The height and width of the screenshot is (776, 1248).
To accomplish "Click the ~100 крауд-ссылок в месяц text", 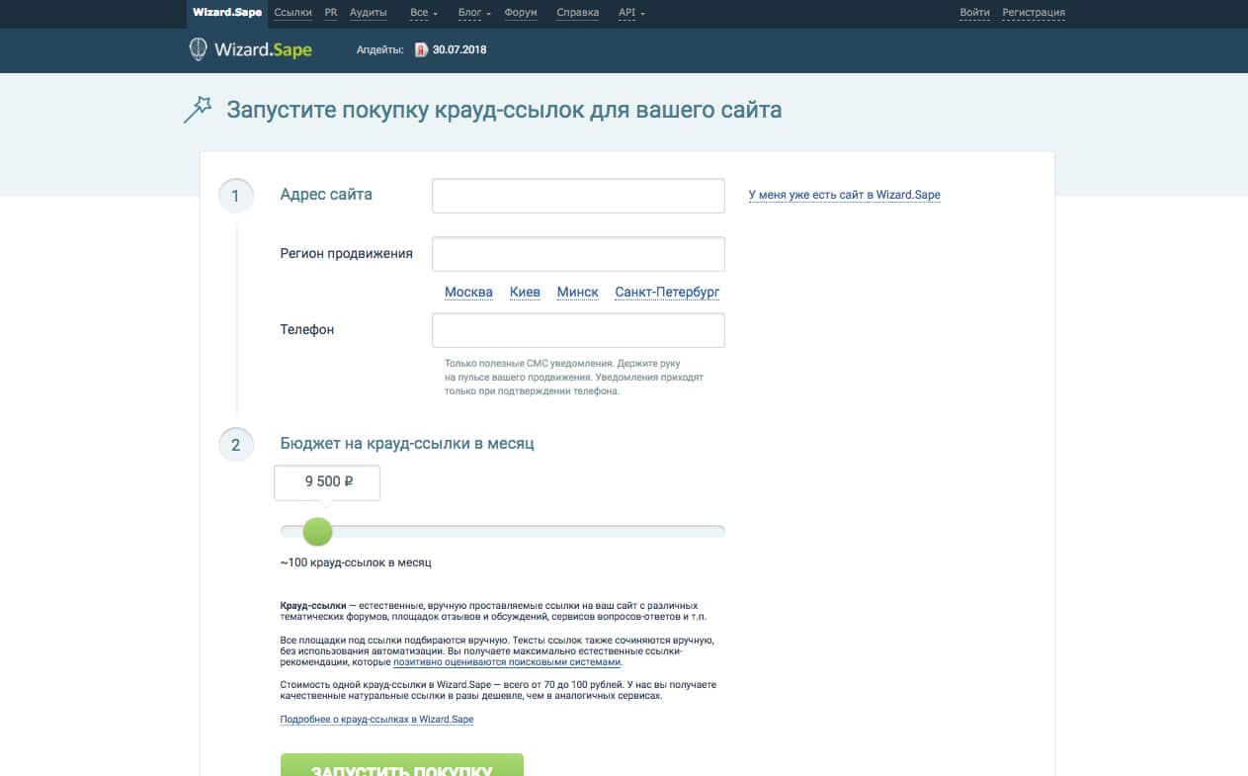I will 356,562.
